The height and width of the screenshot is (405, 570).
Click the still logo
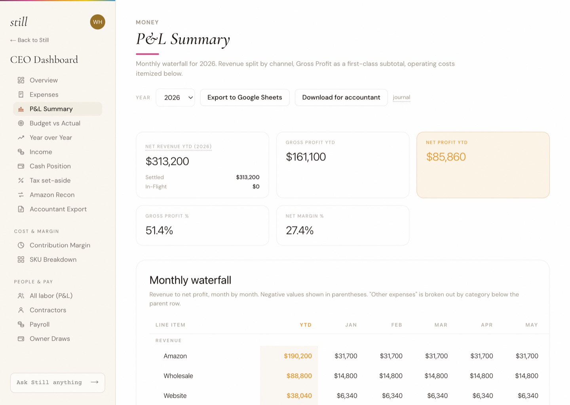click(x=19, y=22)
